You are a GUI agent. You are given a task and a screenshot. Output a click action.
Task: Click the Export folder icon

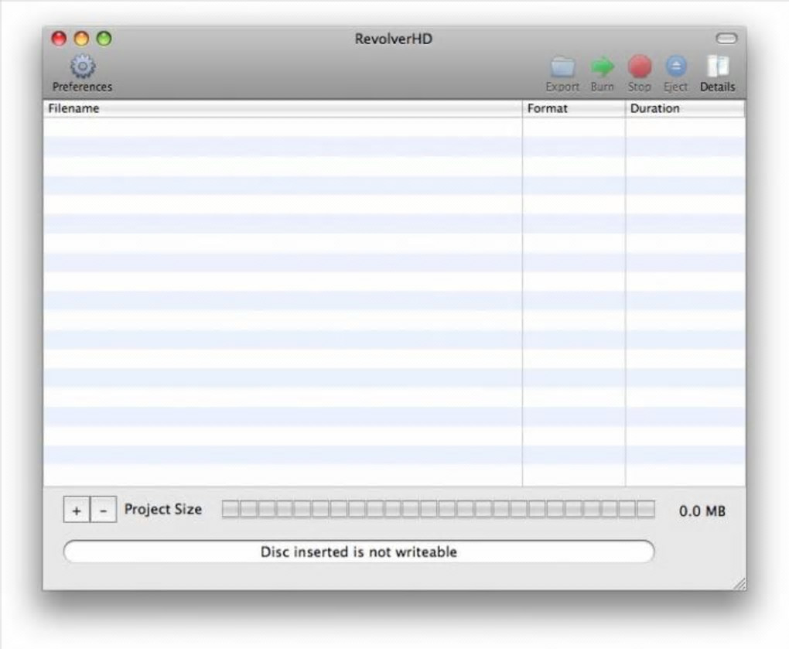562,67
